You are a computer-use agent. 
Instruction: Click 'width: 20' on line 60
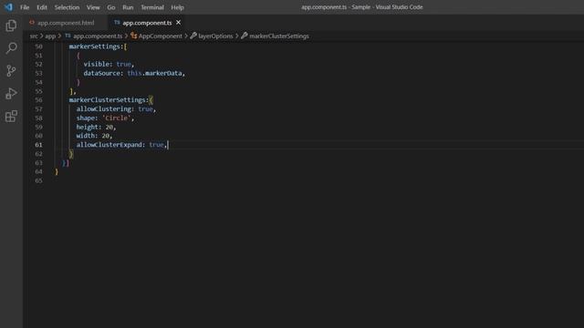93,136
